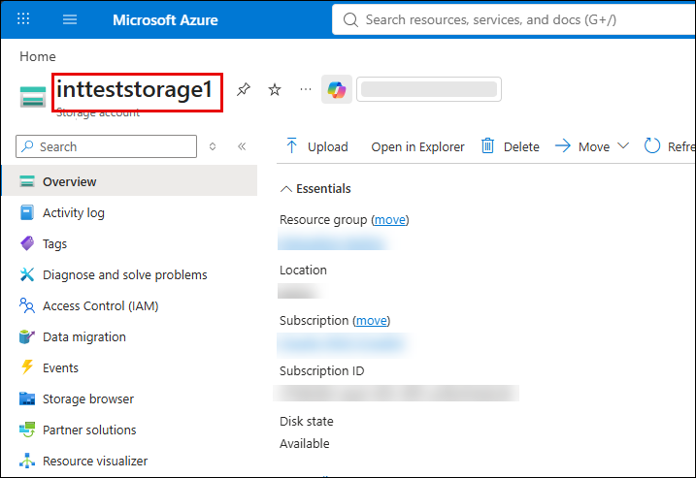Click the wrench icon for Diagnose
696x478 pixels.
pos(27,274)
